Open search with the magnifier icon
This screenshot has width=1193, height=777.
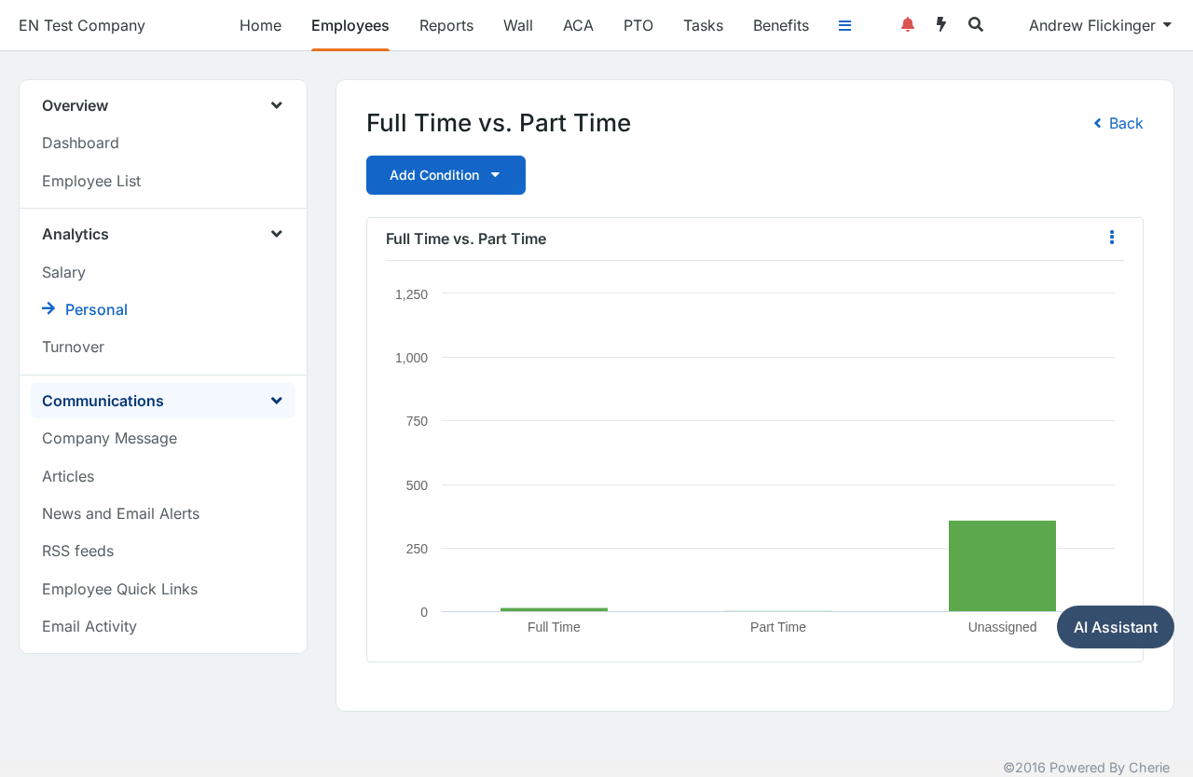(x=976, y=25)
